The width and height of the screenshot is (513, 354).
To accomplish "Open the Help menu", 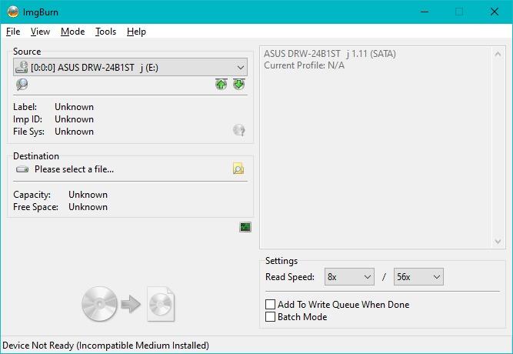I will (x=136, y=32).
